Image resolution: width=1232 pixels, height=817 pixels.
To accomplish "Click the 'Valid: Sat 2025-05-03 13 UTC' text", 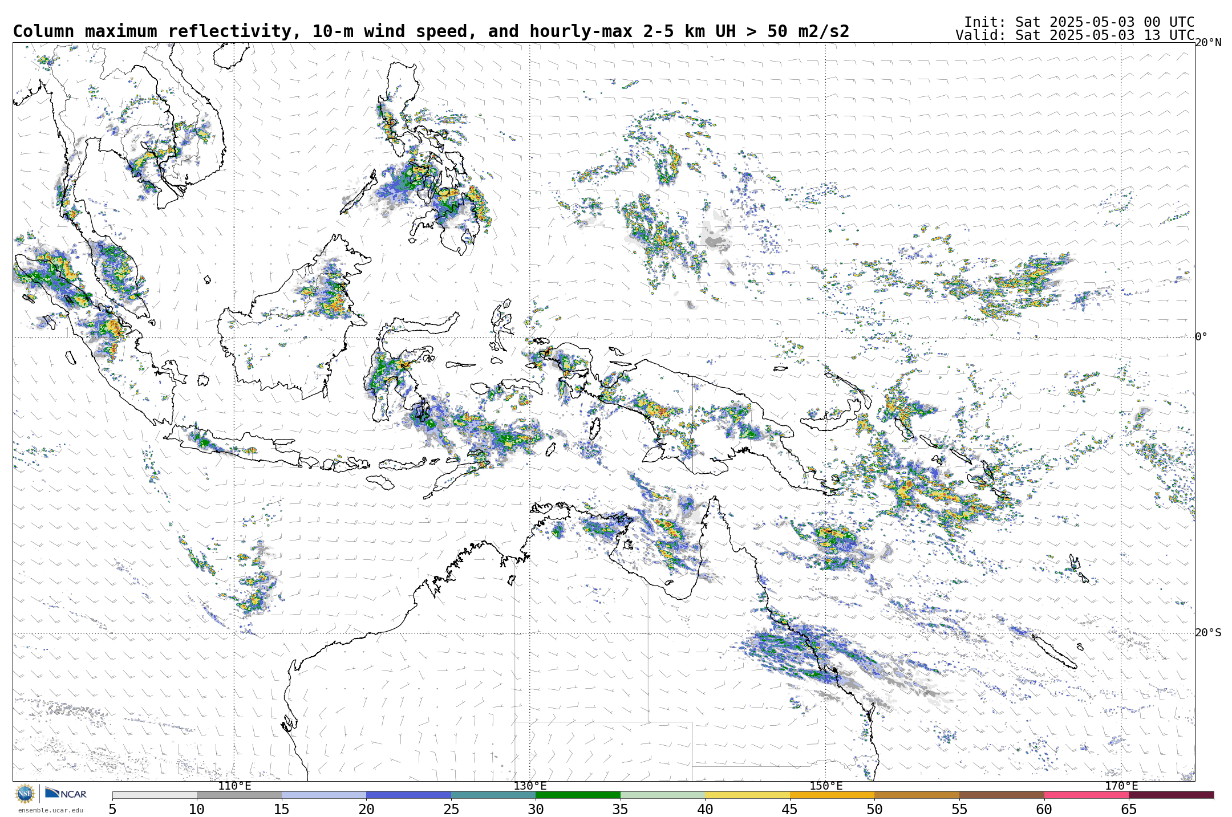I will (x=1075, y=35).
